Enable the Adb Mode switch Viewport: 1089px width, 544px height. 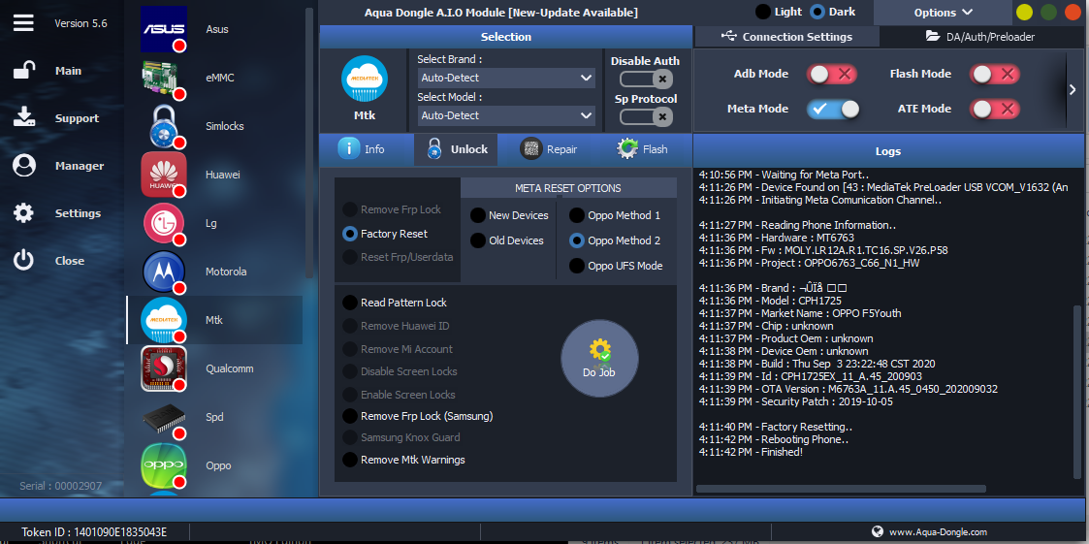832,74
